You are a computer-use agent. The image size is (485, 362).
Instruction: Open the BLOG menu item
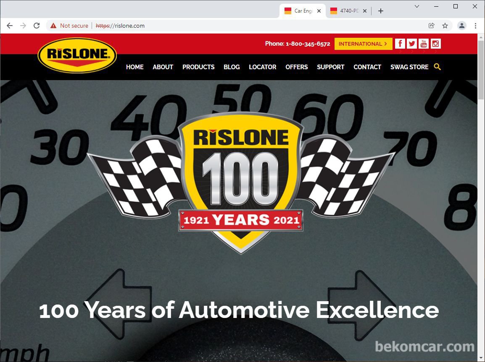pyautogui.click(x=232, y=67)
